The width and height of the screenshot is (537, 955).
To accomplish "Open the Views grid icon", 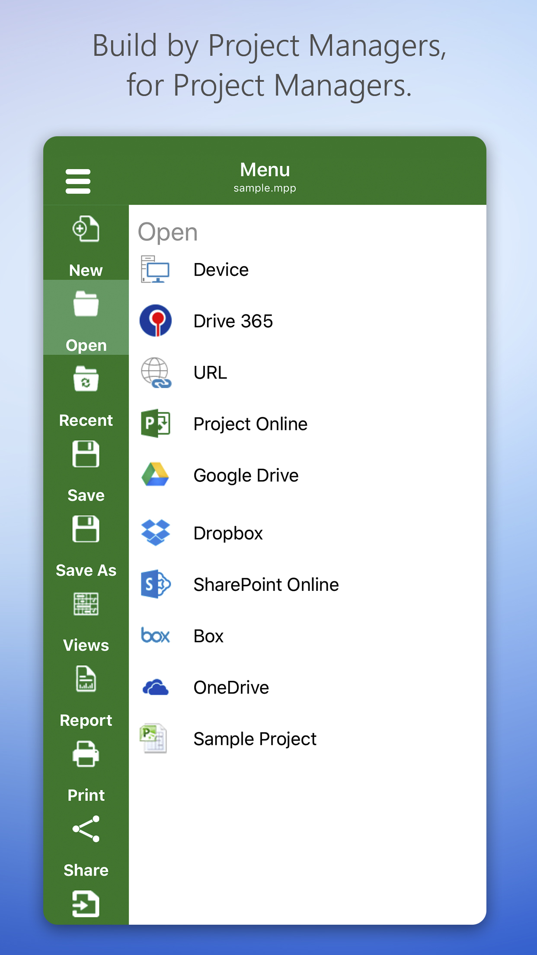I will pos(86,604).
